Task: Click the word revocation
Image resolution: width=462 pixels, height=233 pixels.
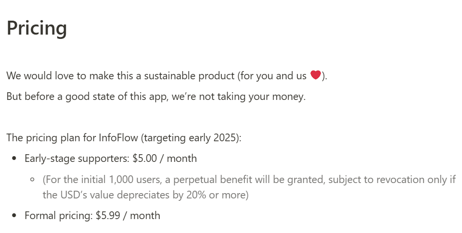Action: pos(375,180)
